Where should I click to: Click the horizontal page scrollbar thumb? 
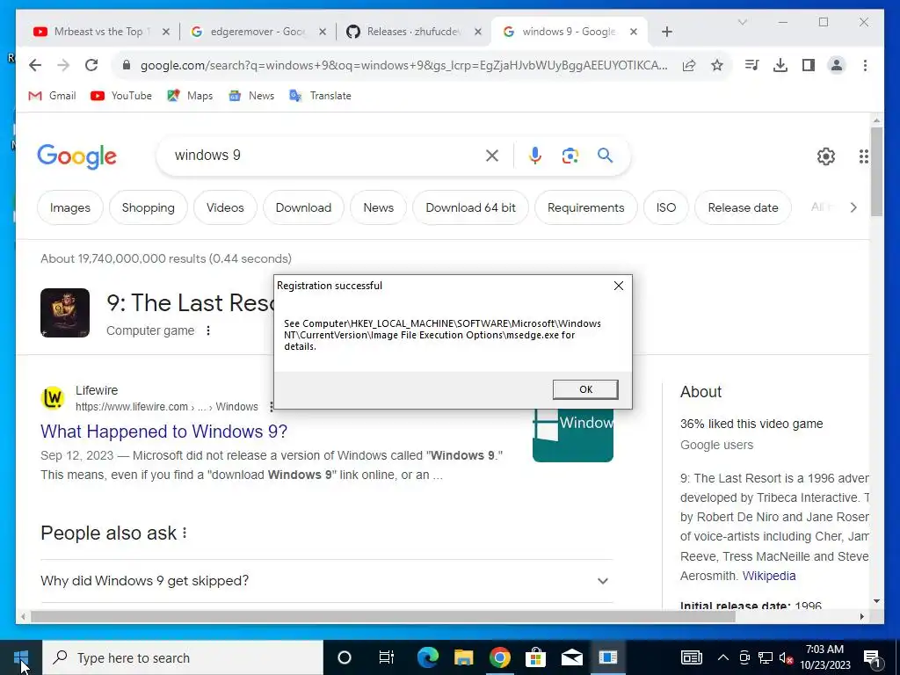383,616
